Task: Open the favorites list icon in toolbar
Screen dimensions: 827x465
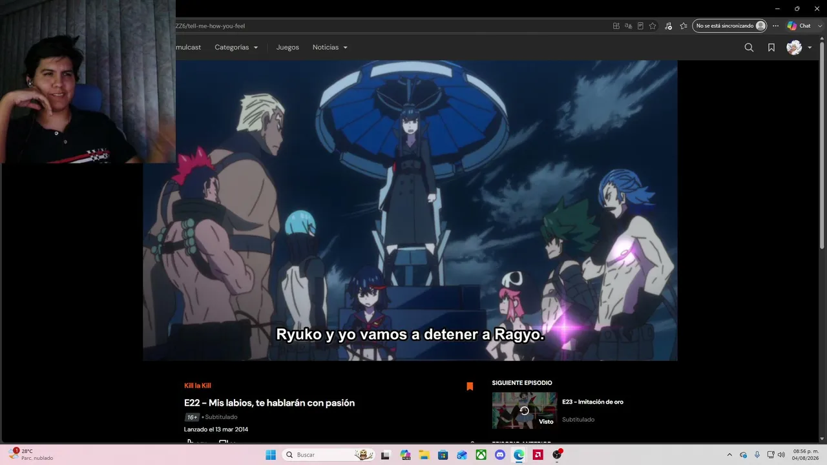Action: (683, 26)
